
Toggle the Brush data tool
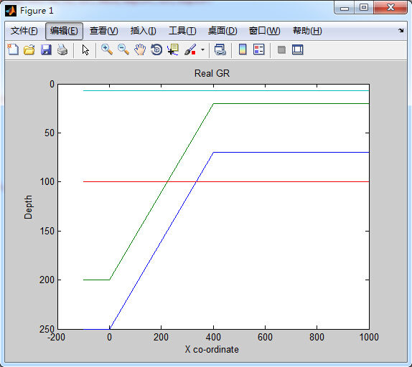pyautogui.click(x=190, y=49)
